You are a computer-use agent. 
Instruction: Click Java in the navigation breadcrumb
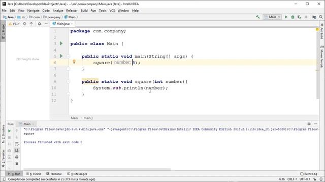pos(8,17)
